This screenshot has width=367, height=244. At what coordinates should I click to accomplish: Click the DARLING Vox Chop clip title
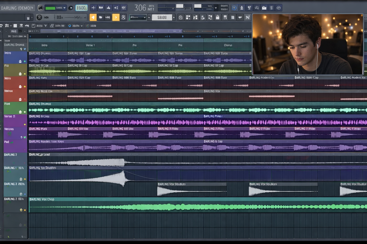(42, 199)
